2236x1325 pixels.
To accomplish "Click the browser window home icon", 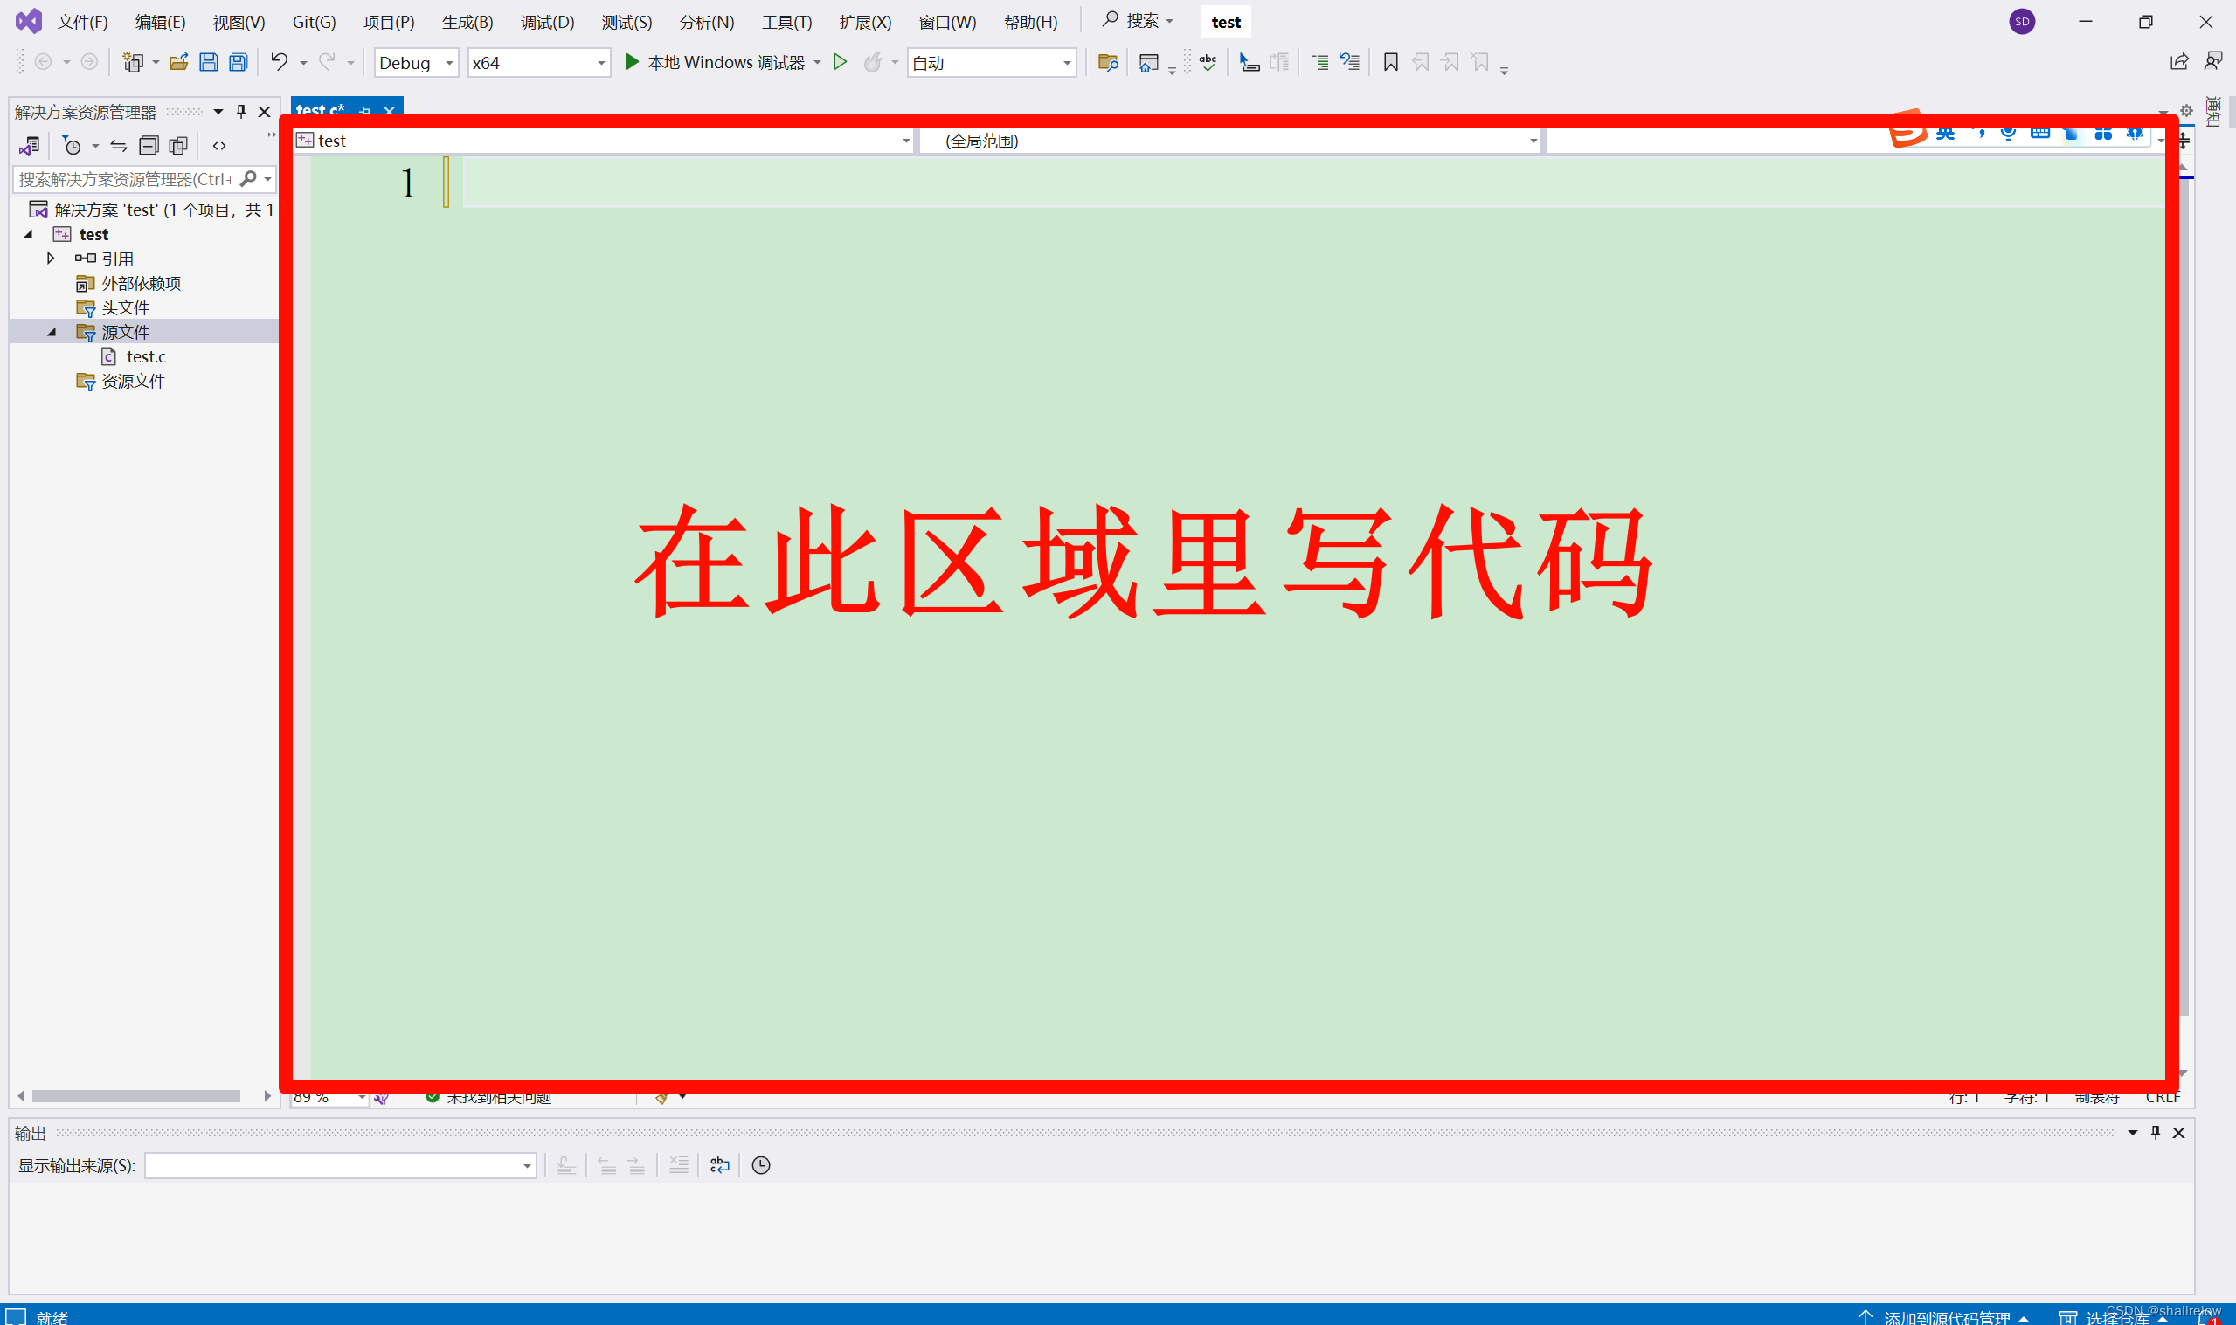I will (x=1148, y=63).
